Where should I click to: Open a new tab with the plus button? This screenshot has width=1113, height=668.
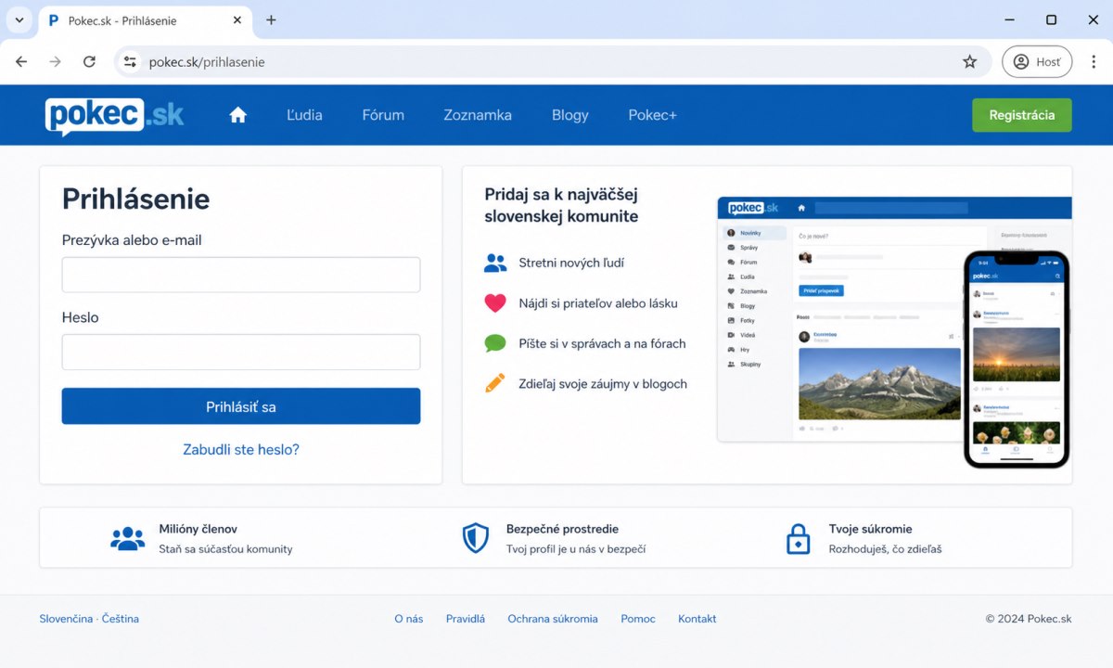[x=271, y=20]
